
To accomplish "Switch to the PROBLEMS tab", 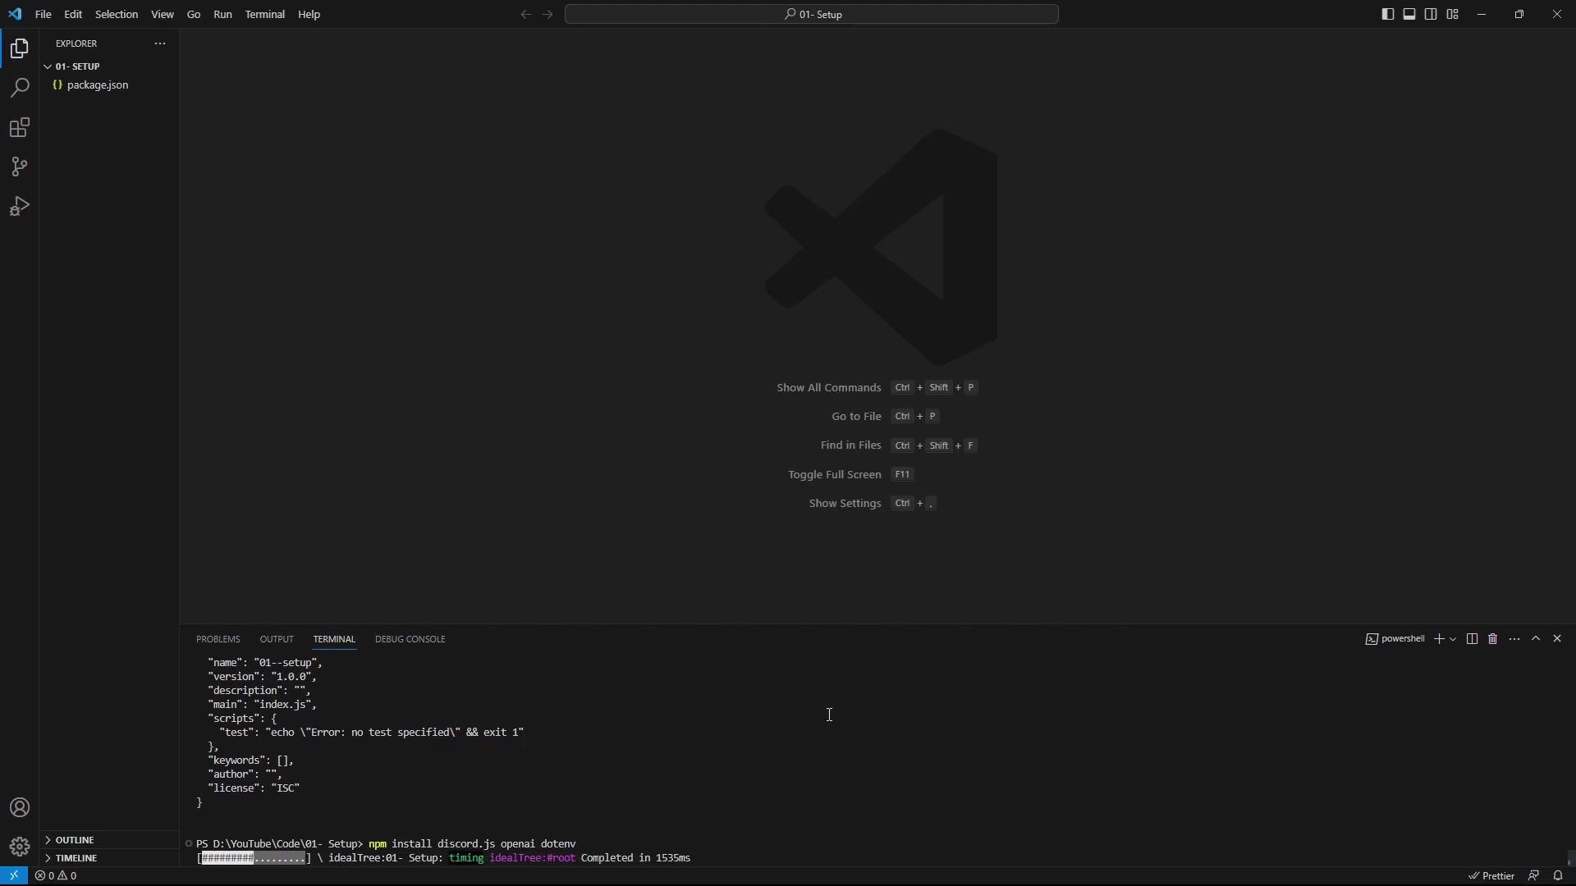I will point(218,639).
